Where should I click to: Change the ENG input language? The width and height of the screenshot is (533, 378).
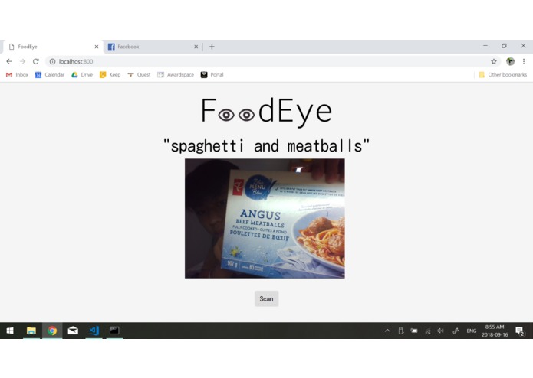(472, 331)
